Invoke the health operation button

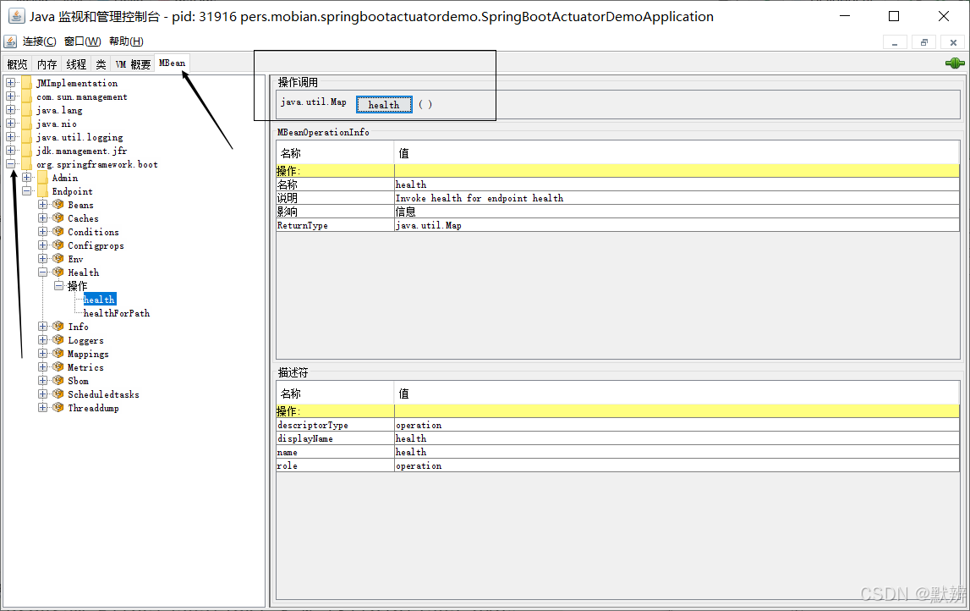(x=384, y=103)
